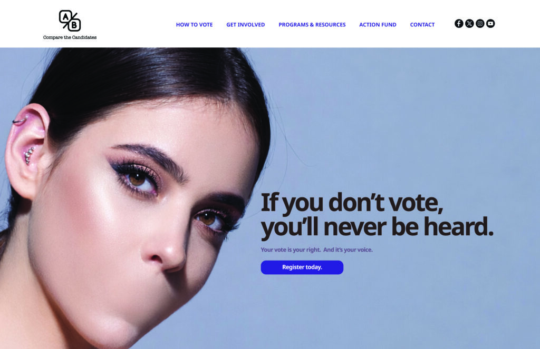Open the CONTACT page link

point(422,25)
